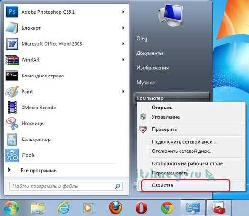Launch Opera from taskbar

[x=141, y=208]
